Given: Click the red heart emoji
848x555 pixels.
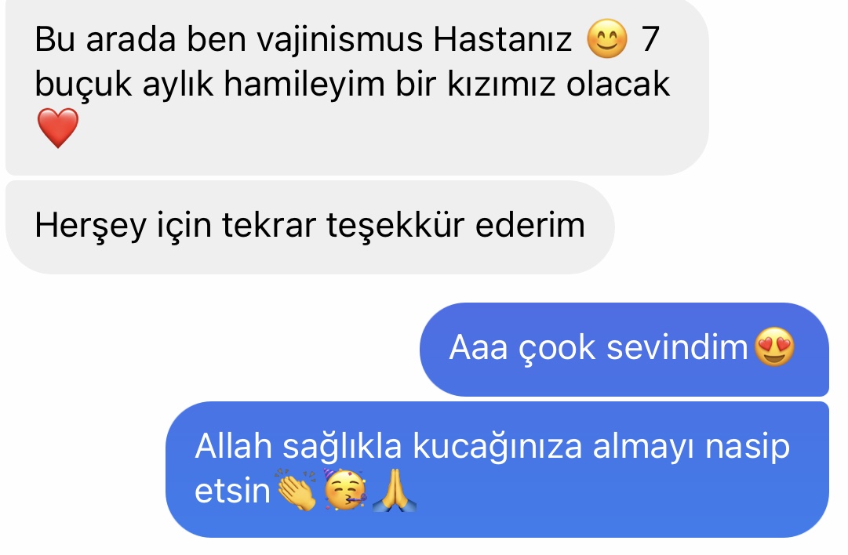Looking at the screenshot, I should pyautogui.click(x=58, y=128).
